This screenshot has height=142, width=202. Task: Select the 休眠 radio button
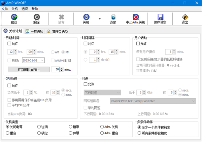[x=70, y=133]
